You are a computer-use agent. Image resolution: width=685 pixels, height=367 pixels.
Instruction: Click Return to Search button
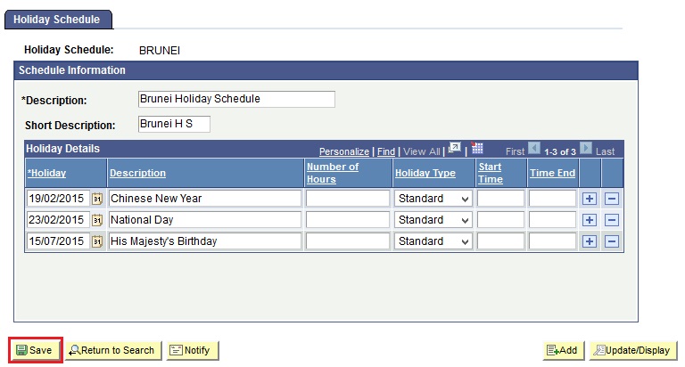[x=113, y=350]
